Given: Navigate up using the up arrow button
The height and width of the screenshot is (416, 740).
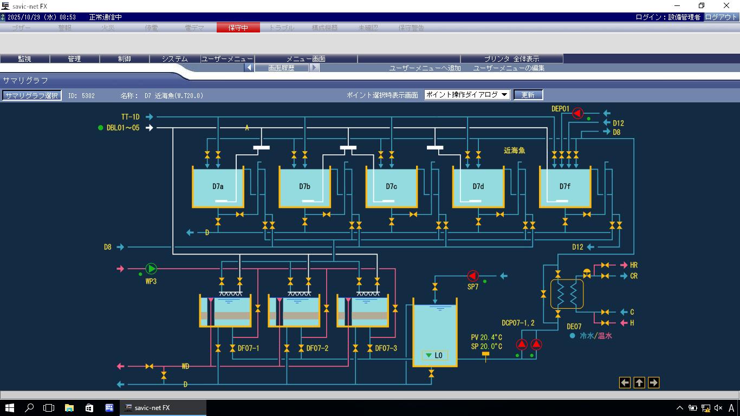Looking at the screenshot, I should pos(639,383).
